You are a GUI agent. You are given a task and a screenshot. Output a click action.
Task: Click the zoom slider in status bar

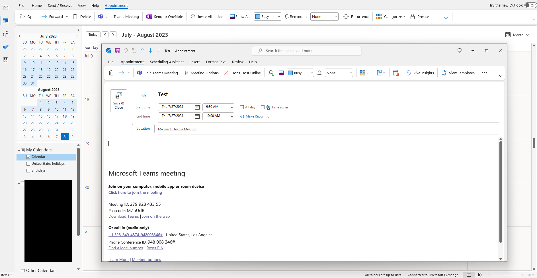[x=506, y=275]
